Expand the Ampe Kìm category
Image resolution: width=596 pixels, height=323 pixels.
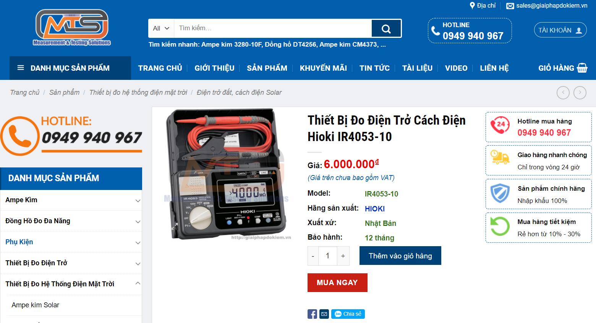[138, 201]
